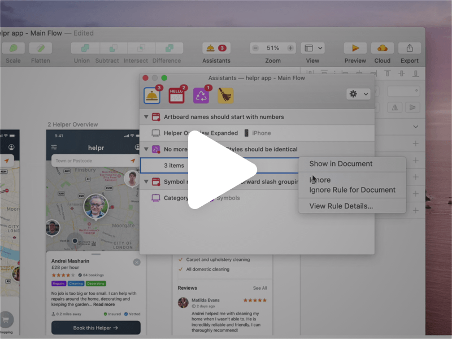Click the Andrei Masharin name heading
The width and height of the screenshot is (452, 339).
click(x=70, y=261)
